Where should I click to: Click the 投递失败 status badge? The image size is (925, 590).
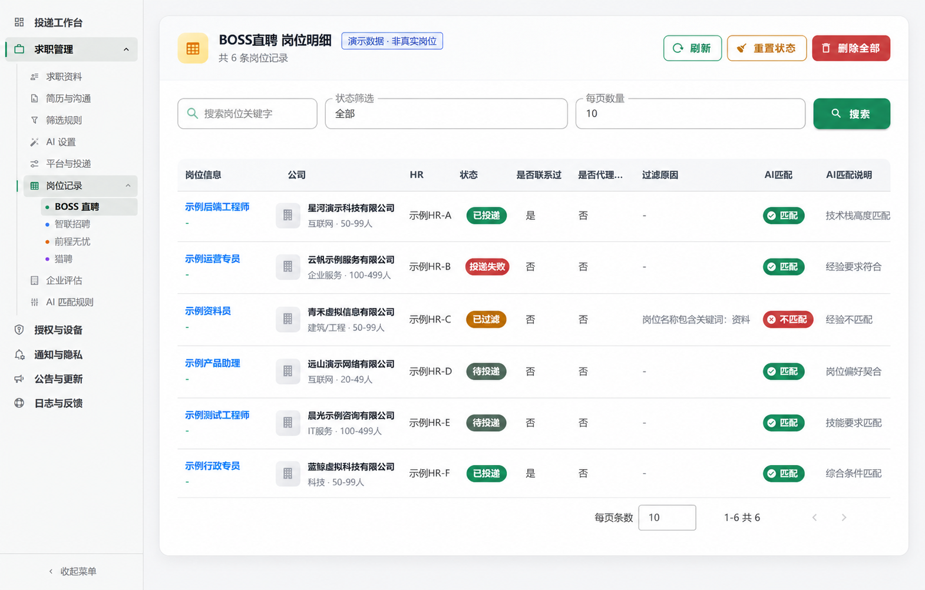click(x=487, y=267)
